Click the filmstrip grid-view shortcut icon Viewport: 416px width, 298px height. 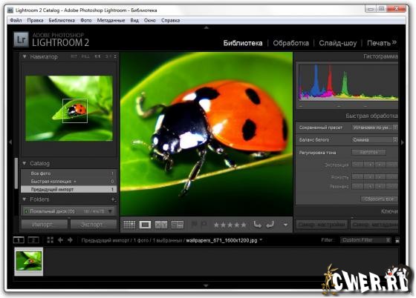tap(51, 240)
